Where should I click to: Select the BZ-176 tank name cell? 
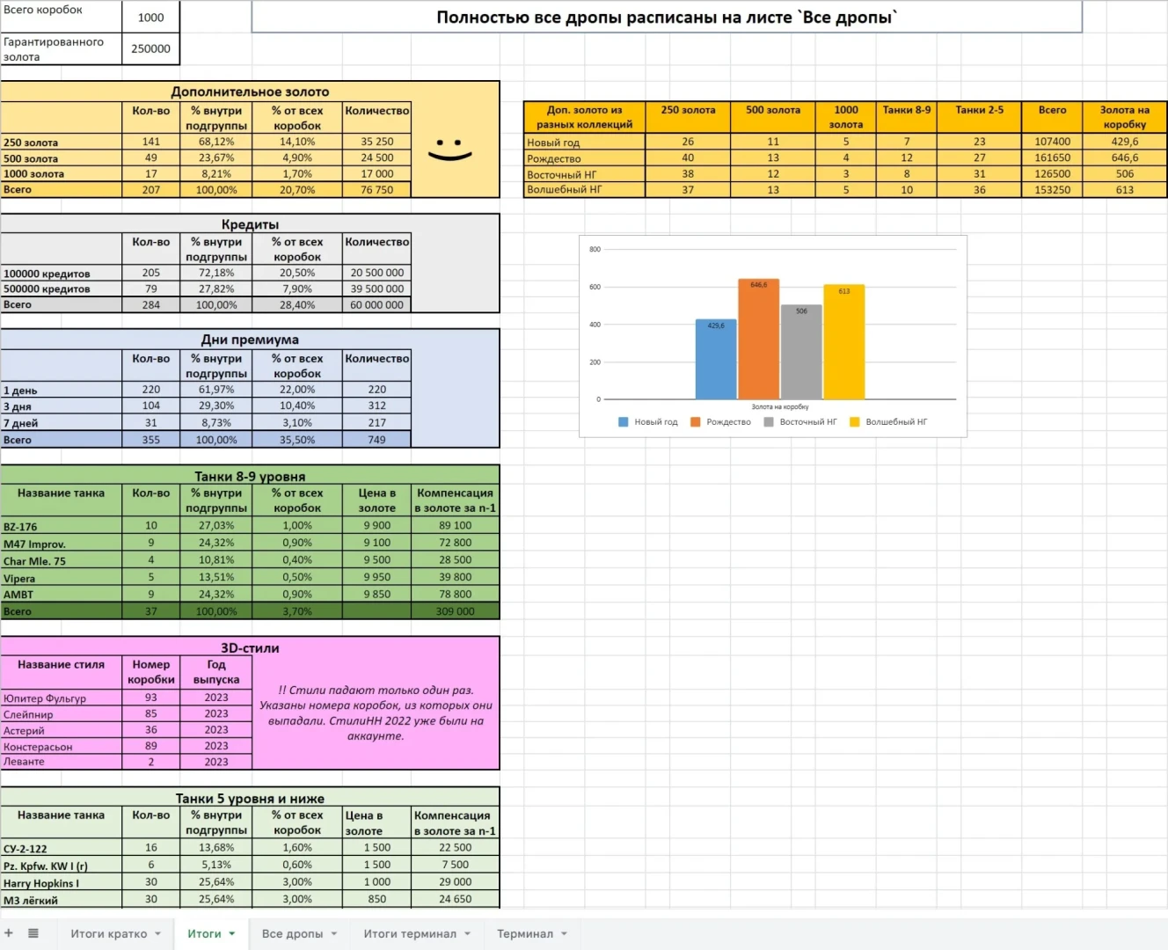point(61,526)
